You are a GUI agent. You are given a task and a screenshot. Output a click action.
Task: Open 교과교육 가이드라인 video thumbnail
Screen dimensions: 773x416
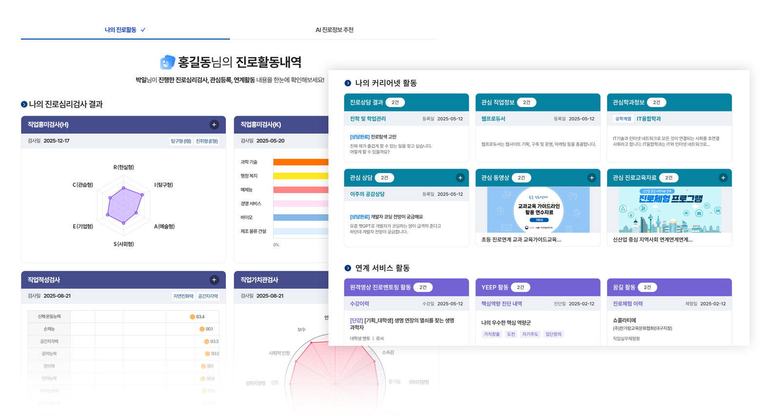pos(538,210)
